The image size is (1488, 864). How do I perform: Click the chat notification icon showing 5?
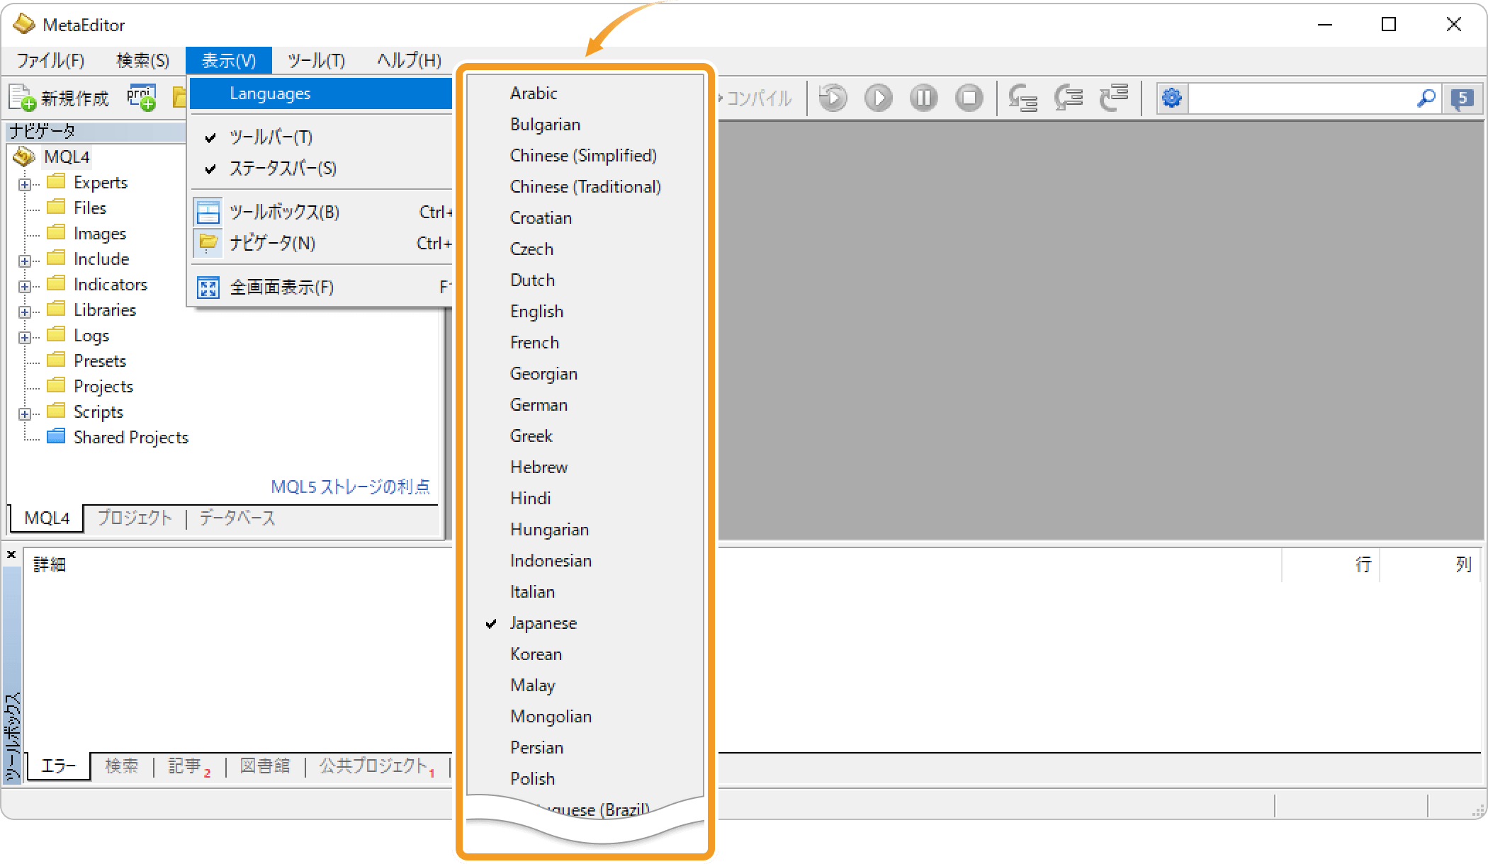pyautogui.click(x=1462, y=98)
